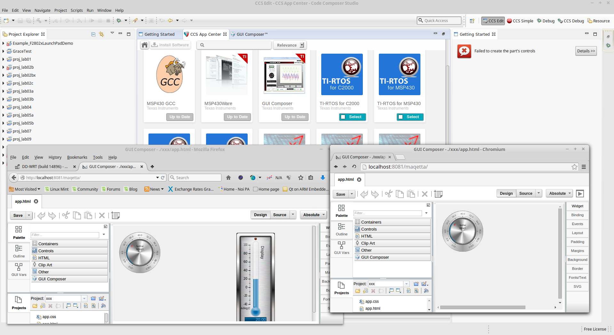Click the Details >> button in Getting Started
The height and width of the screenshot is (335, 614).
[x=586, y=51]
